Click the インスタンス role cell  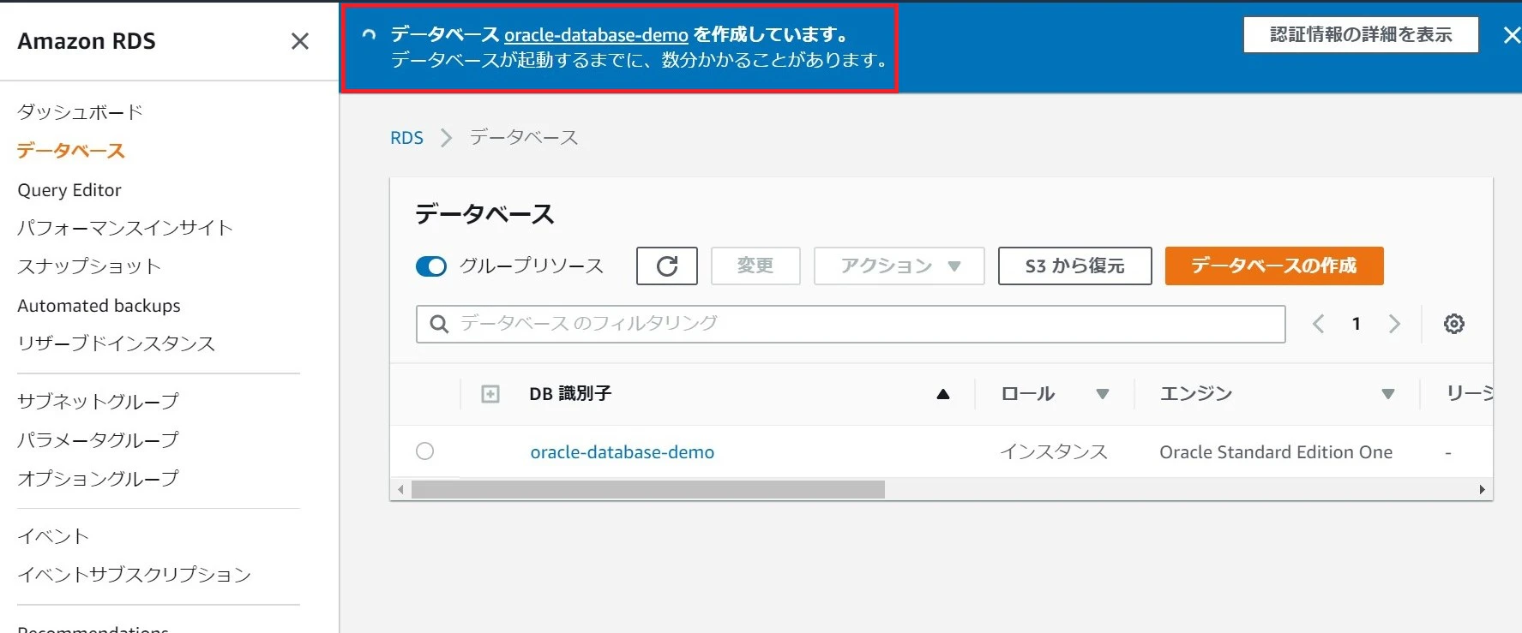[1054, 452]
